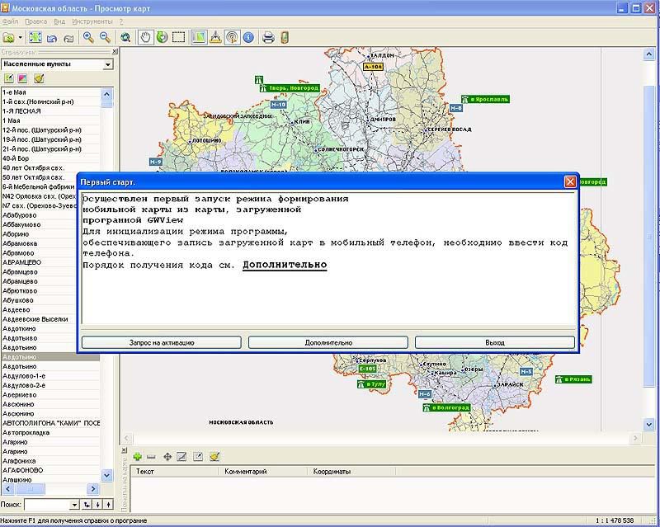Click the zoom in magnifier icon
The image size is (660, 527).
[88, 37]
